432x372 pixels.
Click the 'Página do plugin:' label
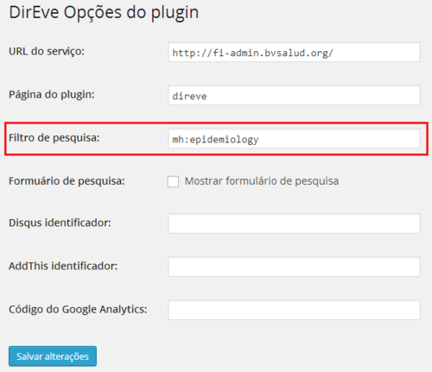click(x=52, y=95)
